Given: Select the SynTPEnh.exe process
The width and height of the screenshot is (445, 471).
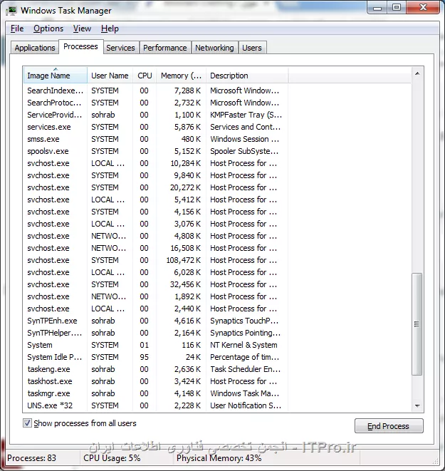Looking at the screenshot, I should tap(156, 321).
